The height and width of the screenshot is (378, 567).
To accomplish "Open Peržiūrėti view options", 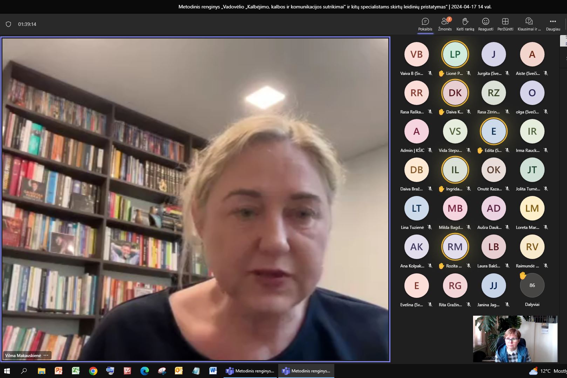I will point(505,24).
